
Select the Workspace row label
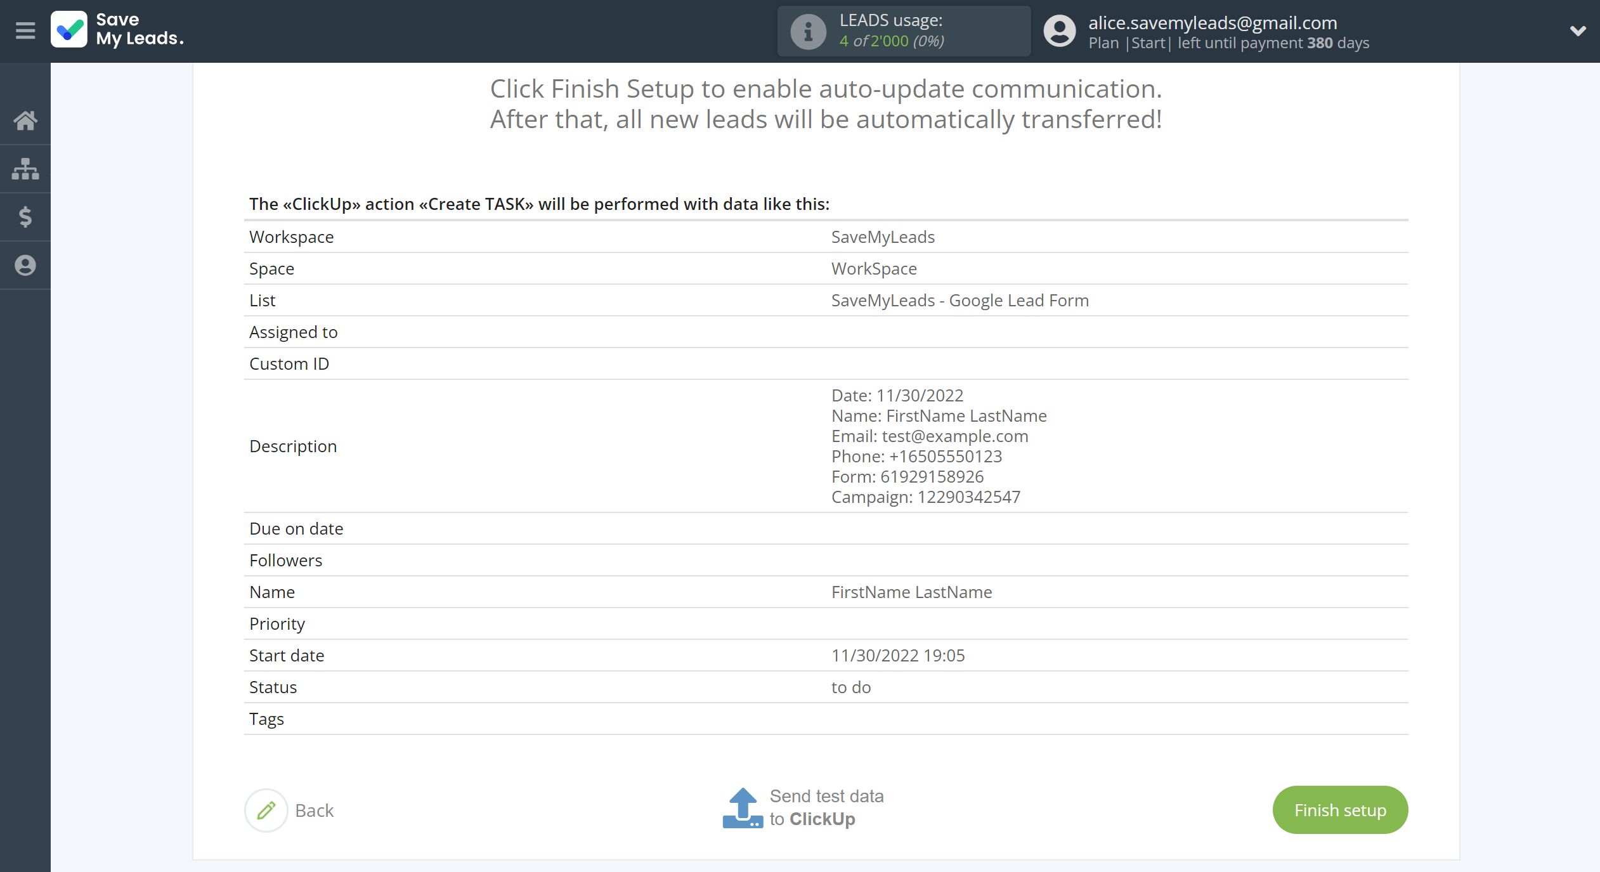point(291,237)
